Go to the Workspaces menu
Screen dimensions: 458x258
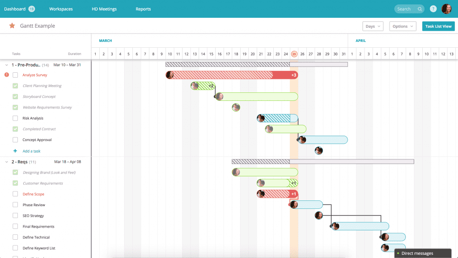click(61, 9)
